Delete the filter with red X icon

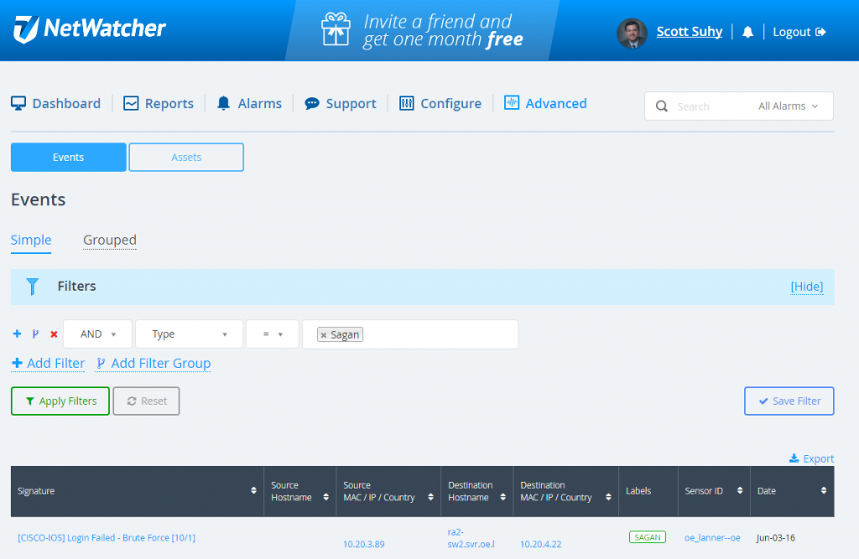coord(54,334)
